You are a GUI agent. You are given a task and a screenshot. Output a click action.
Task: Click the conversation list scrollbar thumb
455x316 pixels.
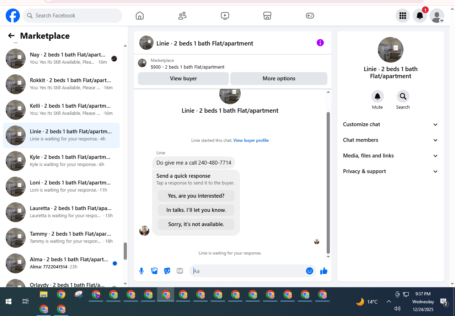tap(125, 251)
